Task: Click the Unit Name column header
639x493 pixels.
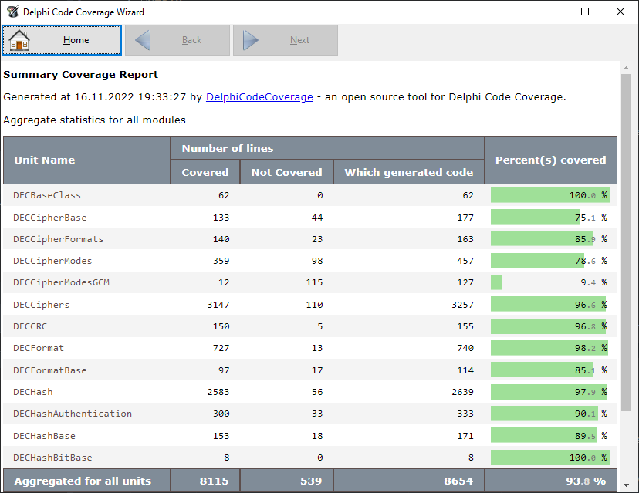Action: [45, 160]
